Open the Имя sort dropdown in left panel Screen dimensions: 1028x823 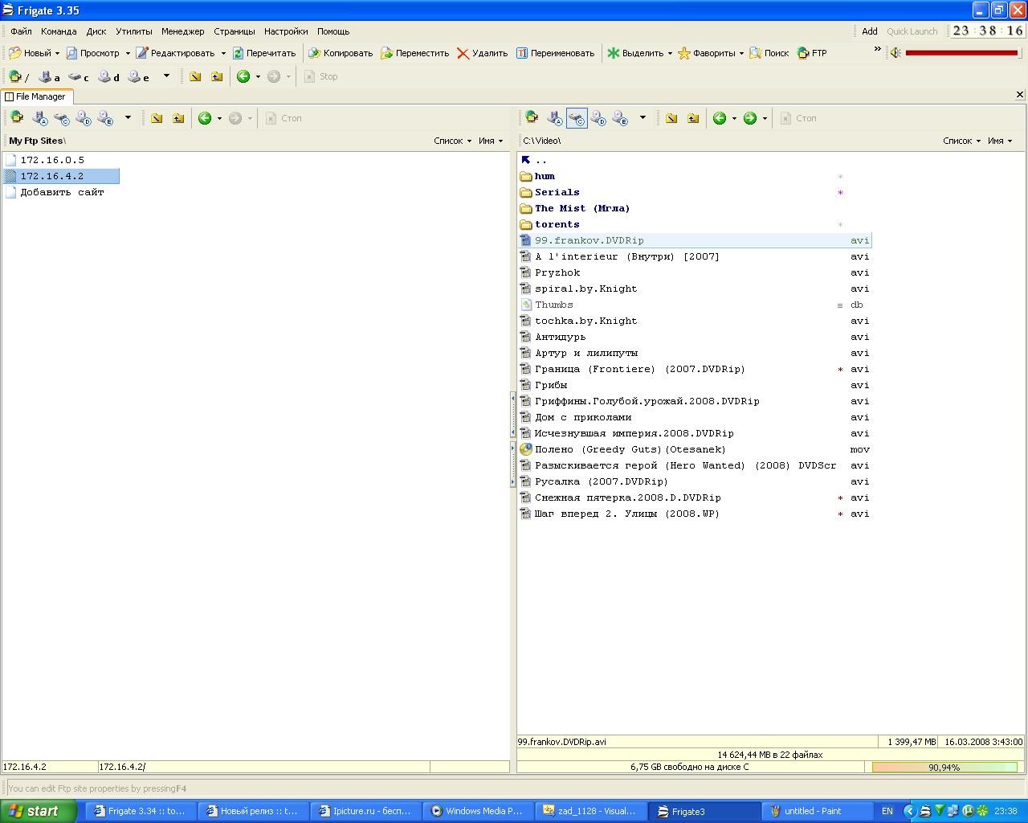(491, 141)
